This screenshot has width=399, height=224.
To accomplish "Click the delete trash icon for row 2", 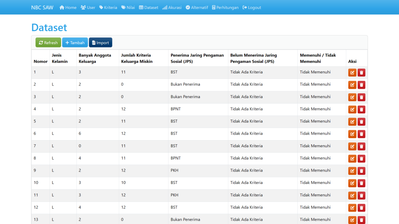I will click(x=361, y=85).
